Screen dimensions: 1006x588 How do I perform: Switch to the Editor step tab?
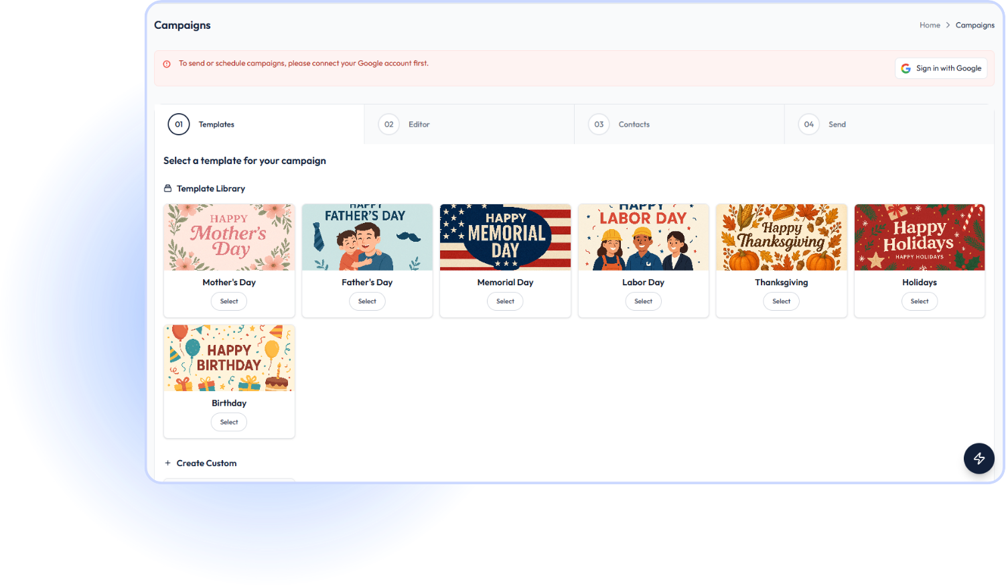(x=470, y=125)
